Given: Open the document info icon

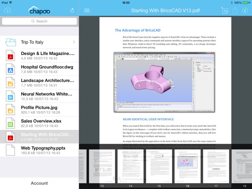Looking at the screenshot, I should (245, 11).
